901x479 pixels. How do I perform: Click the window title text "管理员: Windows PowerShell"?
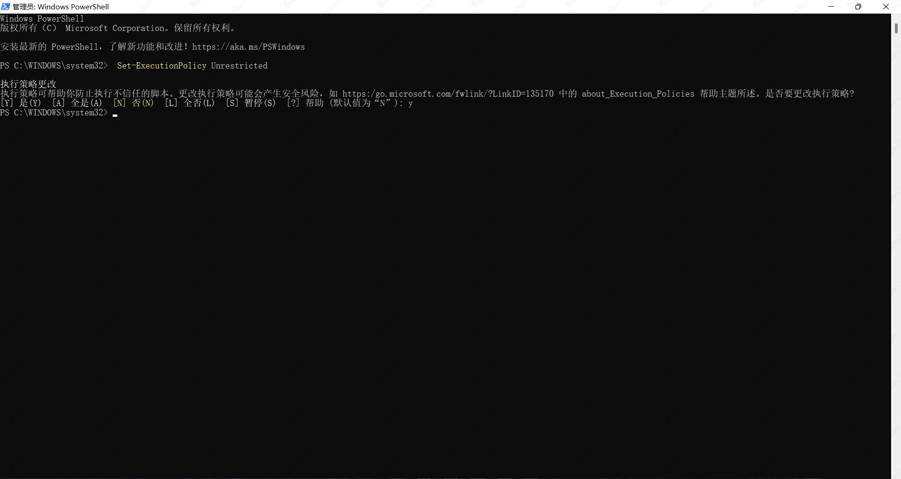tap(61, 7)
